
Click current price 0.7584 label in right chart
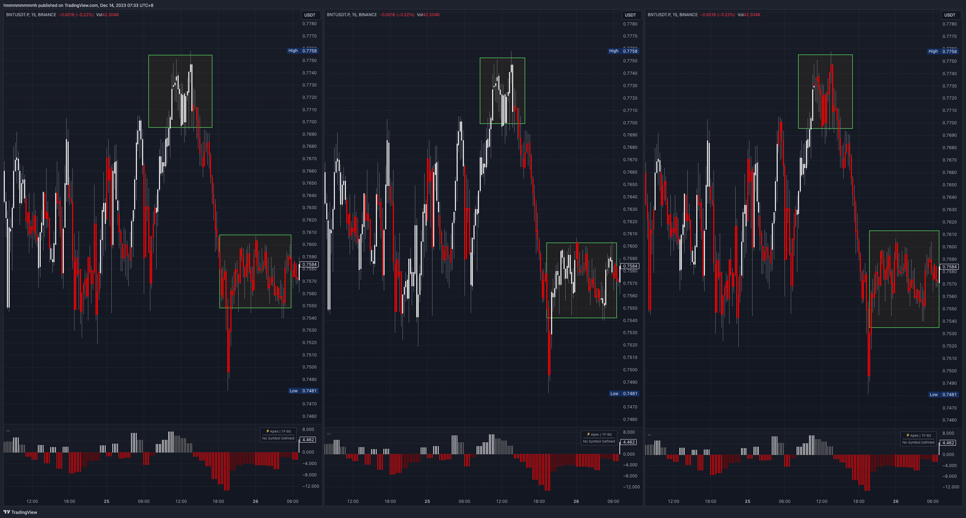(x=949, y=267)
